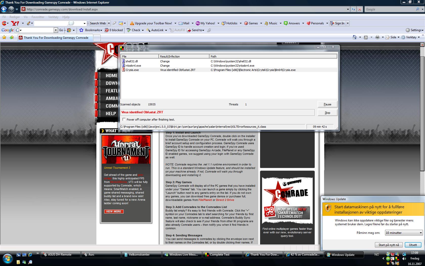Open My Yahoo! from the toolbar
This screenshot has width=425, height=266.
tap(205, 23)
